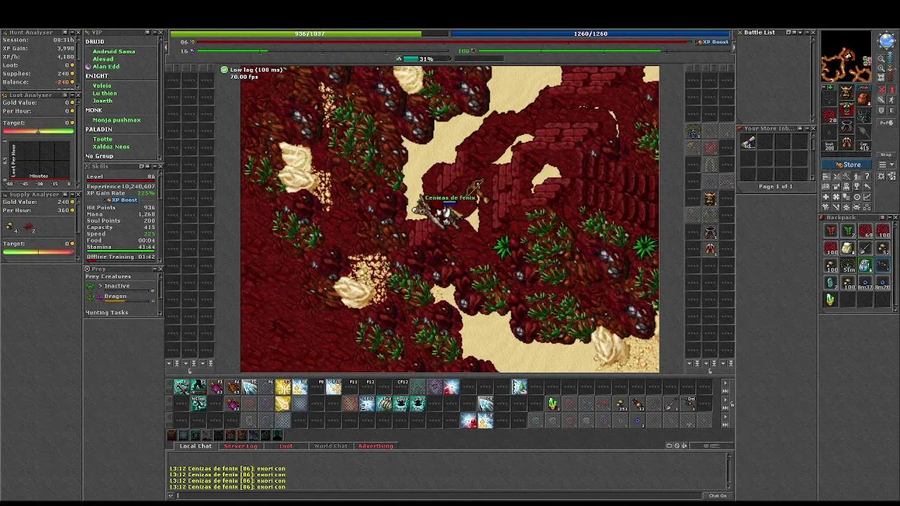Toggle the Supplies gold coin indicator in Hunt Analyser
The width and height of the screenshot is (900, 506).
(x=71, y=74)
